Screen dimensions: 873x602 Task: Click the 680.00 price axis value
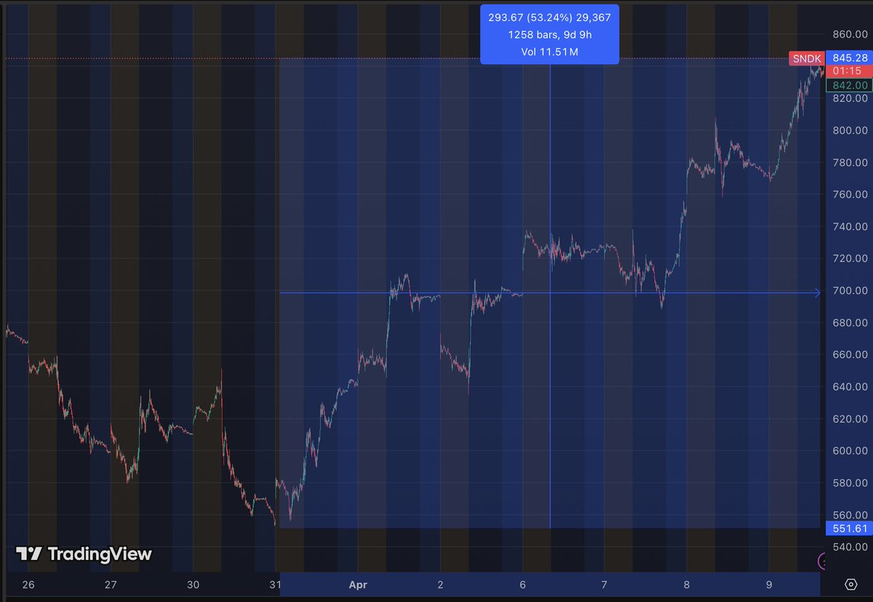[x=849, y=322]
